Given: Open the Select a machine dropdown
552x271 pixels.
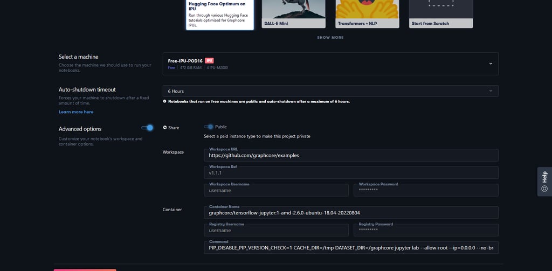Looking at the screenshot, I should pos(330,64).
